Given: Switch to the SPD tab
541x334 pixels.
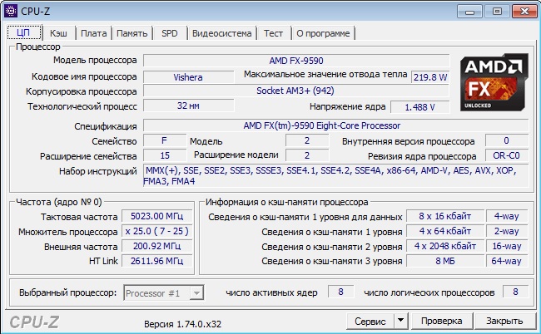Looking at the screenshot, I should tap(170, 33).
